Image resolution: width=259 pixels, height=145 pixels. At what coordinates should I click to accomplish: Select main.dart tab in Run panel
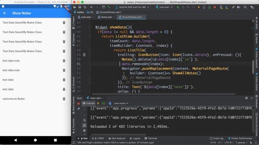[x=96, y=98]
